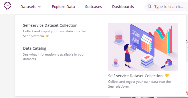Viewport: 188px width, 98px height.
Task: Go to the Explore Data page
Action: coord(63,7)
